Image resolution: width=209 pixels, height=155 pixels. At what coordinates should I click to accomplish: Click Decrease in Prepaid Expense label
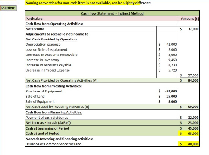point(48,70)
